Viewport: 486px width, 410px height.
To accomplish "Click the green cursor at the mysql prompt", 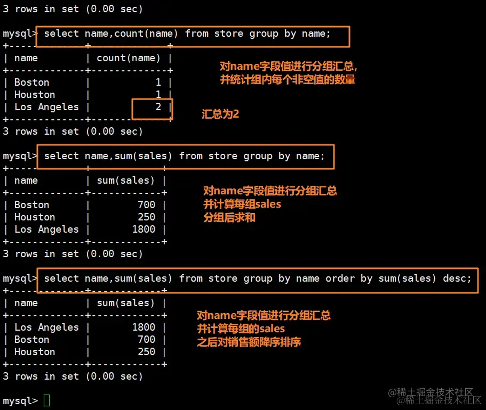I will (x=46, y=400).
